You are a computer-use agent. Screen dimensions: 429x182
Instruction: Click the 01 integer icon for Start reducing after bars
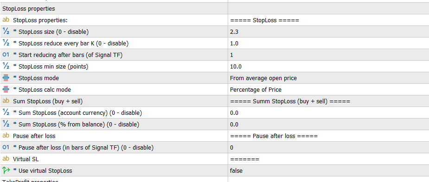[x=6, y=55]
